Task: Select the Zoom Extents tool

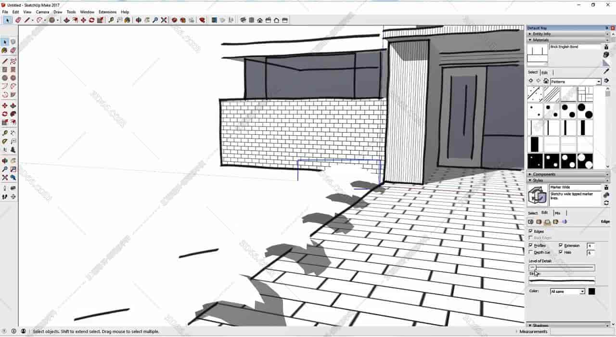Action: (x=6, y=177)
